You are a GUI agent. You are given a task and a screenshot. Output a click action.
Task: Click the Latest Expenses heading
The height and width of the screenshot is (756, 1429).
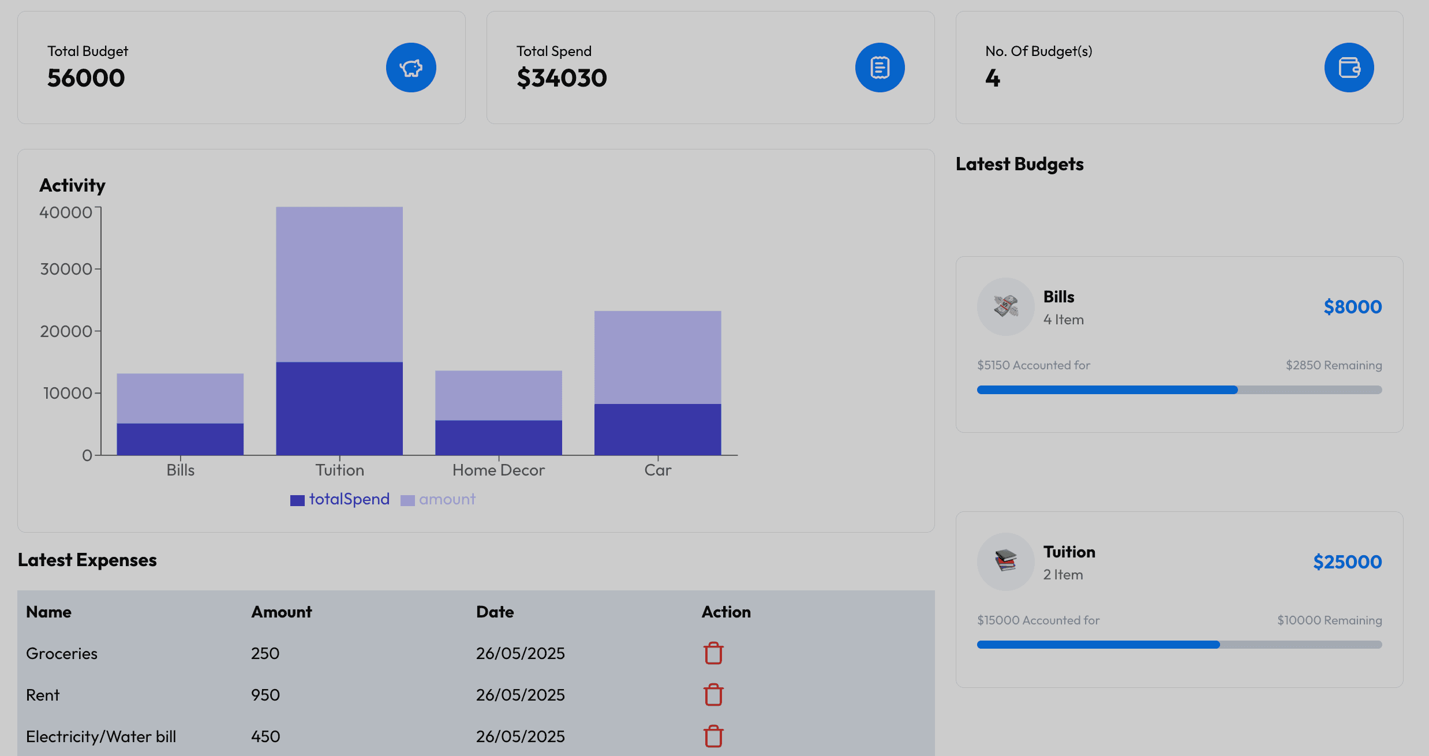(87, 560)
